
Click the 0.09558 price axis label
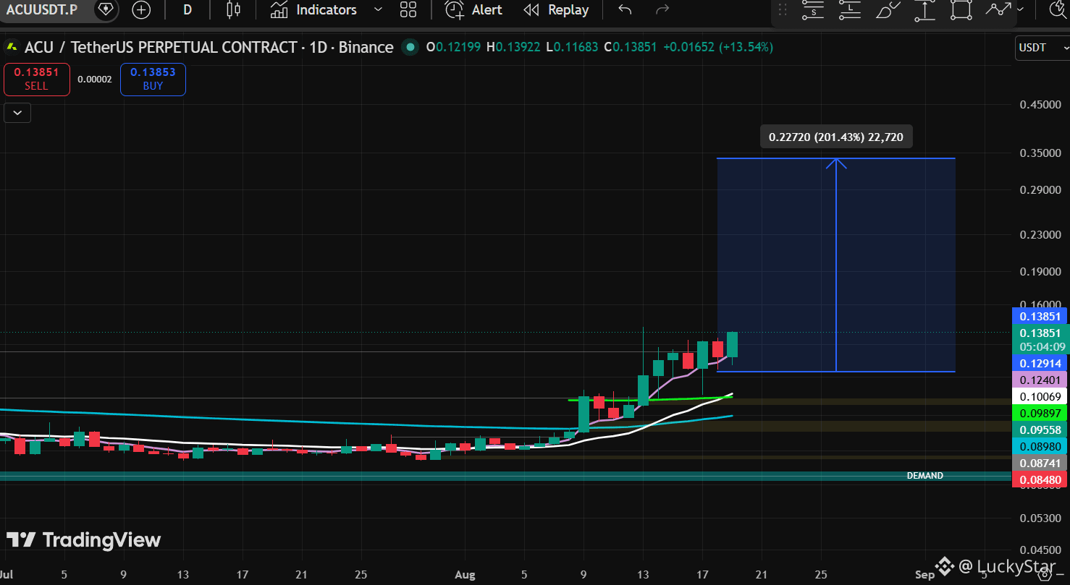tap(1040, 430)
